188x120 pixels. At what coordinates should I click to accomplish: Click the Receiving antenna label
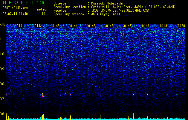(69, 14)
